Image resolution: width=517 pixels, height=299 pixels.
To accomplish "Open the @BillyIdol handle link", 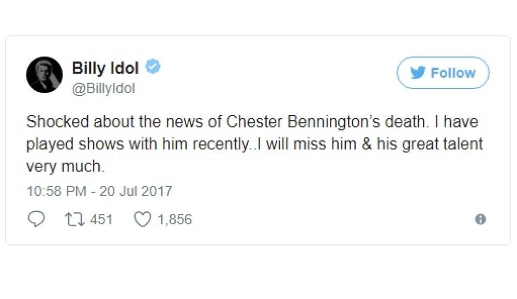I will (x=103, y=88).
